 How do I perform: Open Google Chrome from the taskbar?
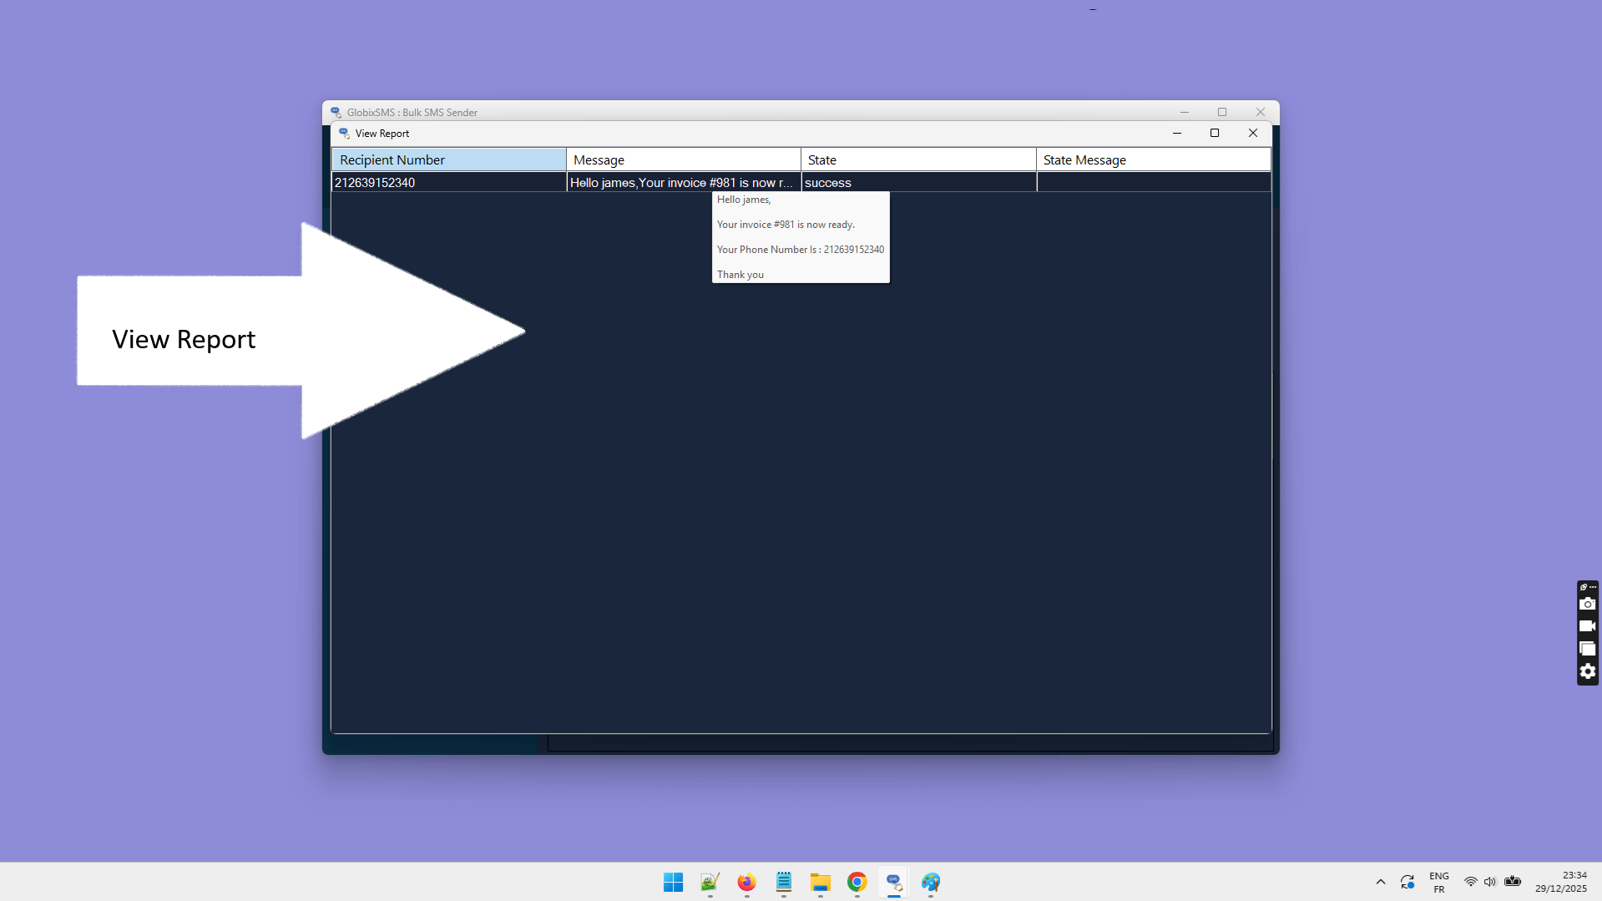click(857, 882)
